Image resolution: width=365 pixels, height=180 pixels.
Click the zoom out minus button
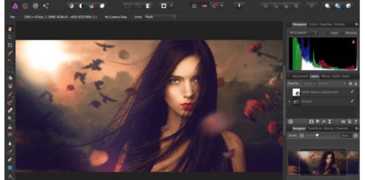(302, 136)
